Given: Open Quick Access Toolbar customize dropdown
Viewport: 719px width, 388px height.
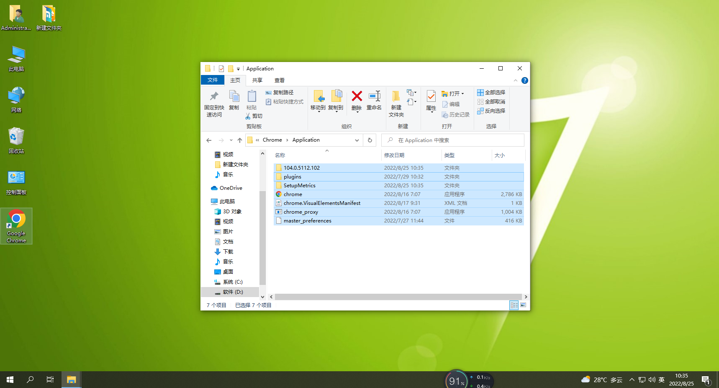Looking at the screenshot, I should pyautogui.click(x=238, y=69).
